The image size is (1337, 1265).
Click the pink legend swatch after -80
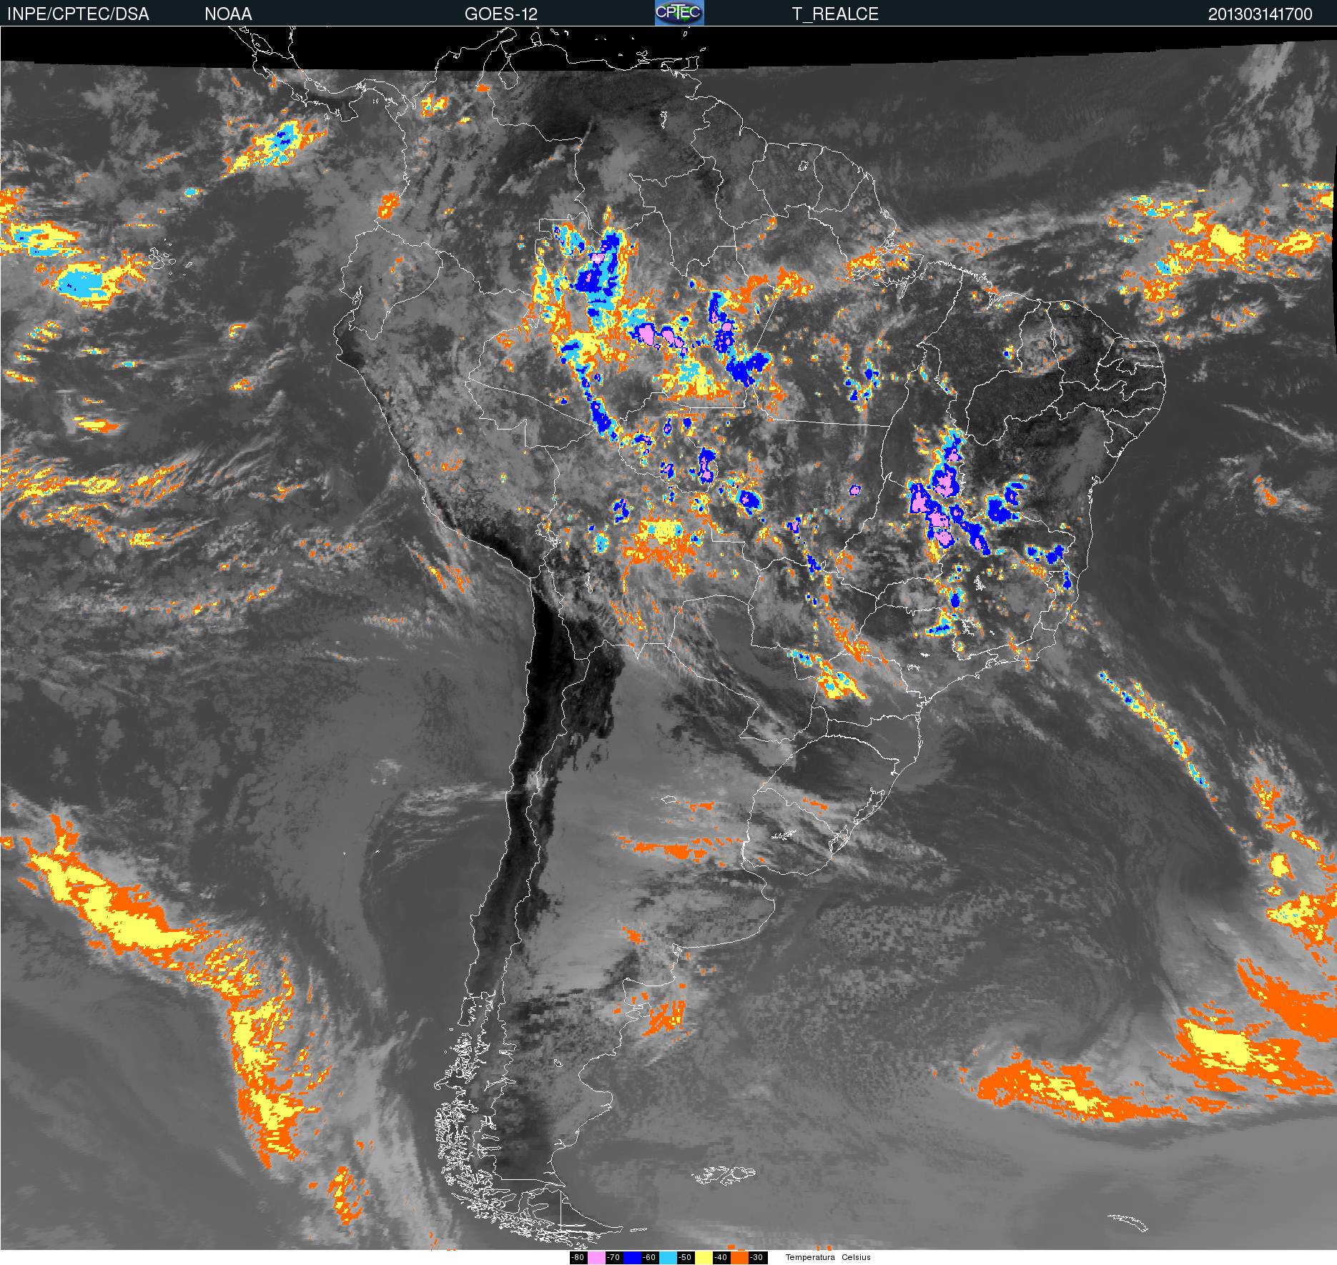[x=596, y=1258]
